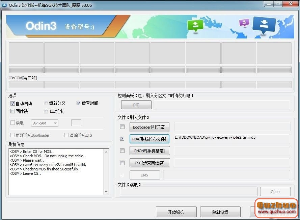Click the PDA[系统核心文件] button
This screenshot has width=300, height=220.
click(x=149, y=139)
